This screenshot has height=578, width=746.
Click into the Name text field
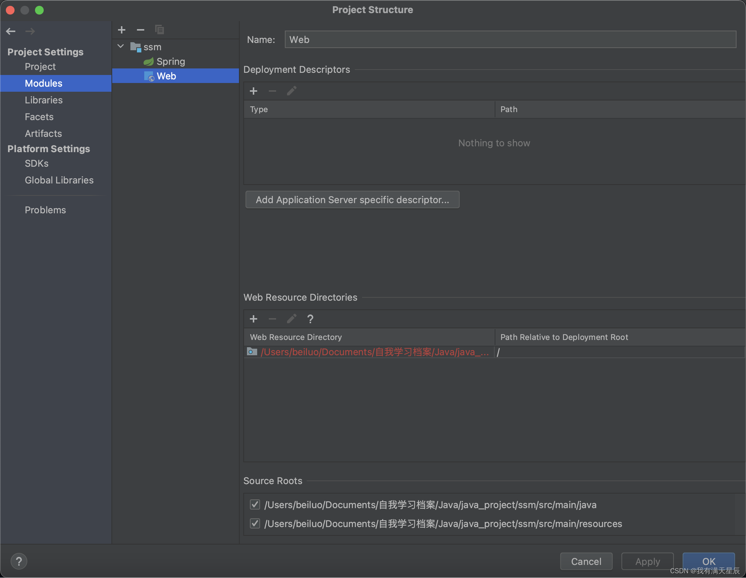[510, 40]
